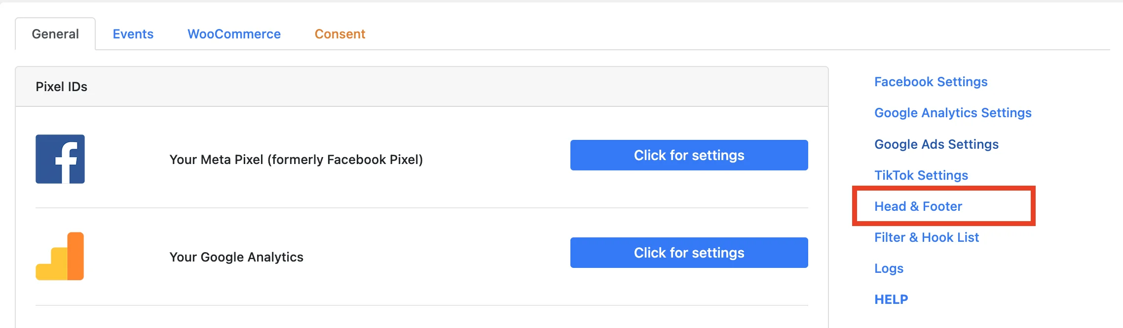
Task: Click the Google Analytics bar-chart icon
Action: (60, 256)
